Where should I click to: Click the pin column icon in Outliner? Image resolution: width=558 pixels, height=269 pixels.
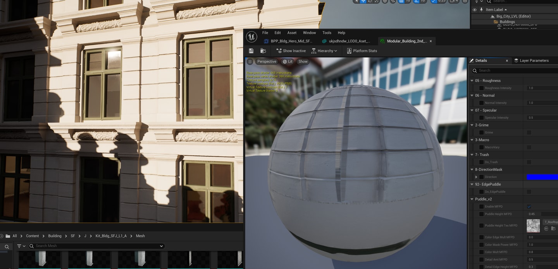[x=482, y=10]
